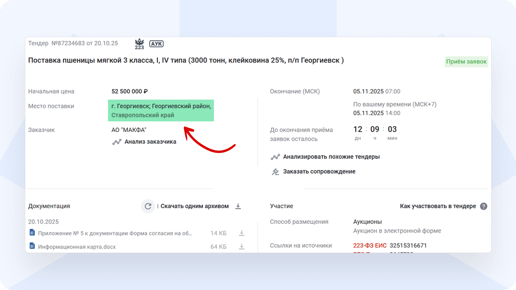
Task: Download Информационная карта.docx via arrow icon
Action: [242, 247]
